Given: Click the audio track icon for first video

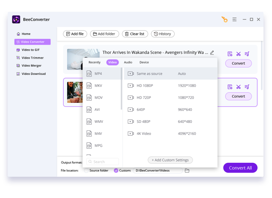Looking at the screenshot, I should pyautogui.click(x=247, y=54).
